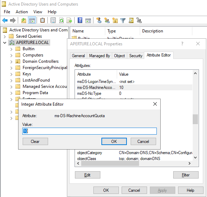The image size is (207, 197).
Task: Go up one level with folder arrow icon
Action: pyautogui.click(x=24, y=21)
